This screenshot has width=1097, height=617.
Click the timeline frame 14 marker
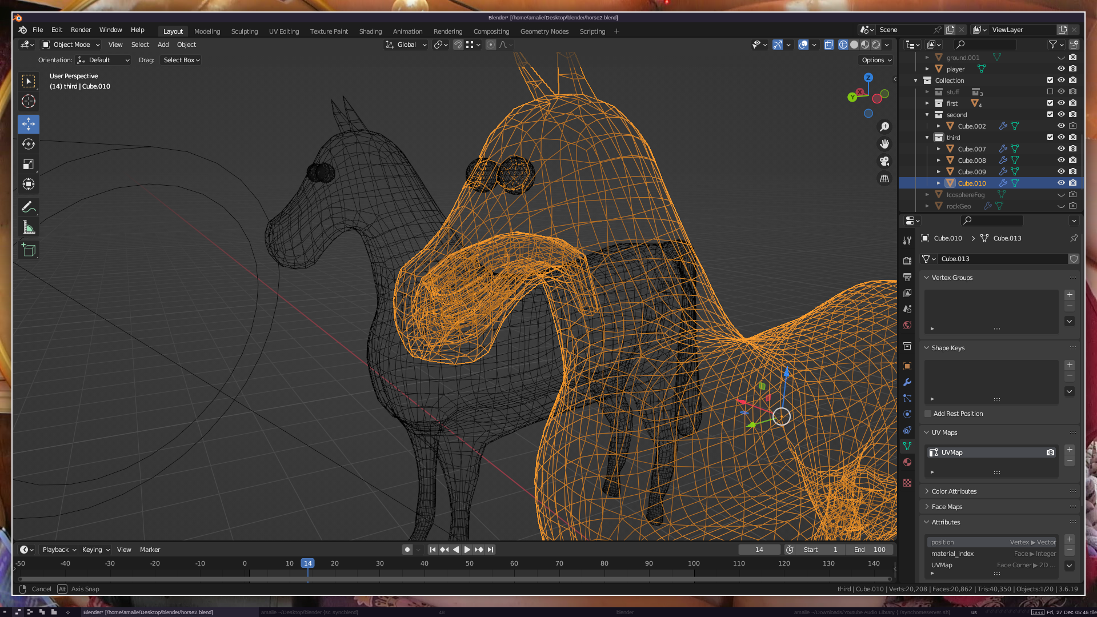pos(307,563)
